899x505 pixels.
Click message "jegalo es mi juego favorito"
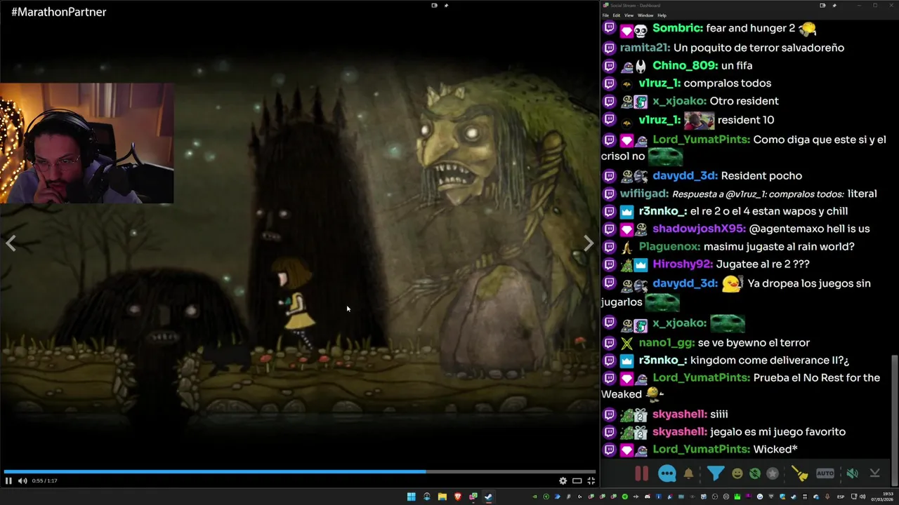tap(777, 431)
